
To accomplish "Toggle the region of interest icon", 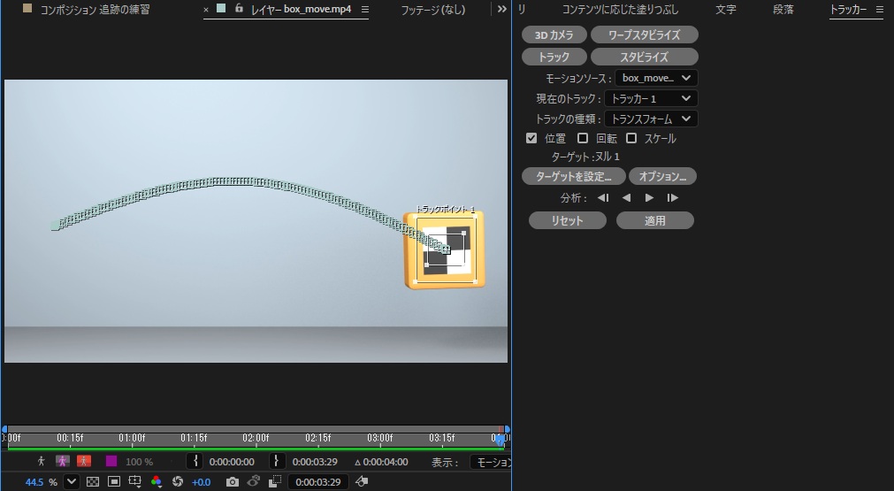I will 275,482.
